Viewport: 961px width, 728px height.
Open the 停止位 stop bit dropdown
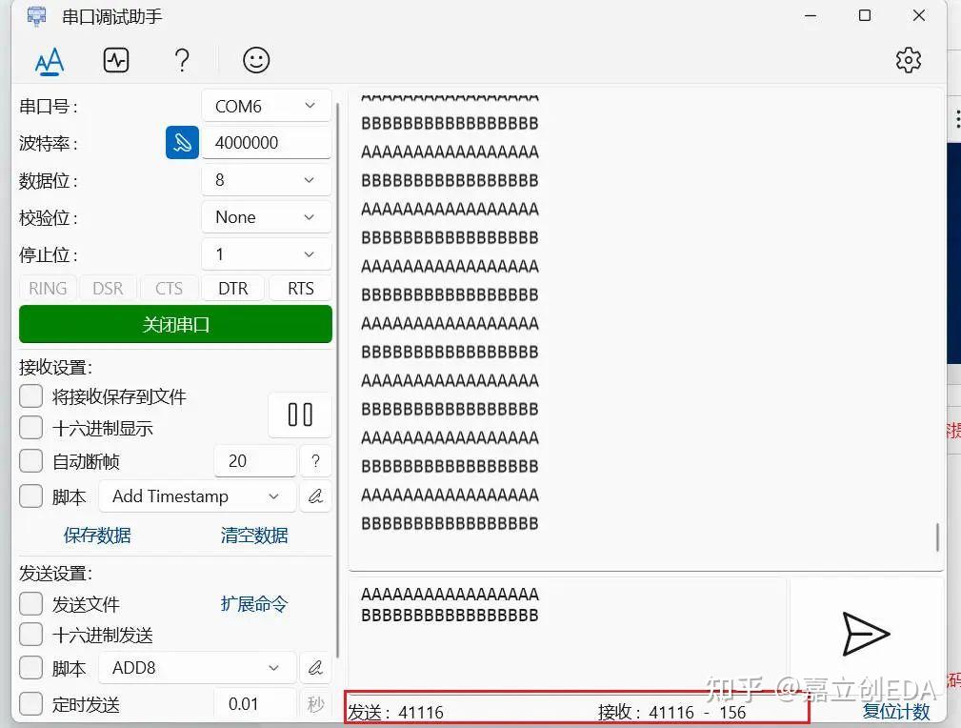pos(266,253)
